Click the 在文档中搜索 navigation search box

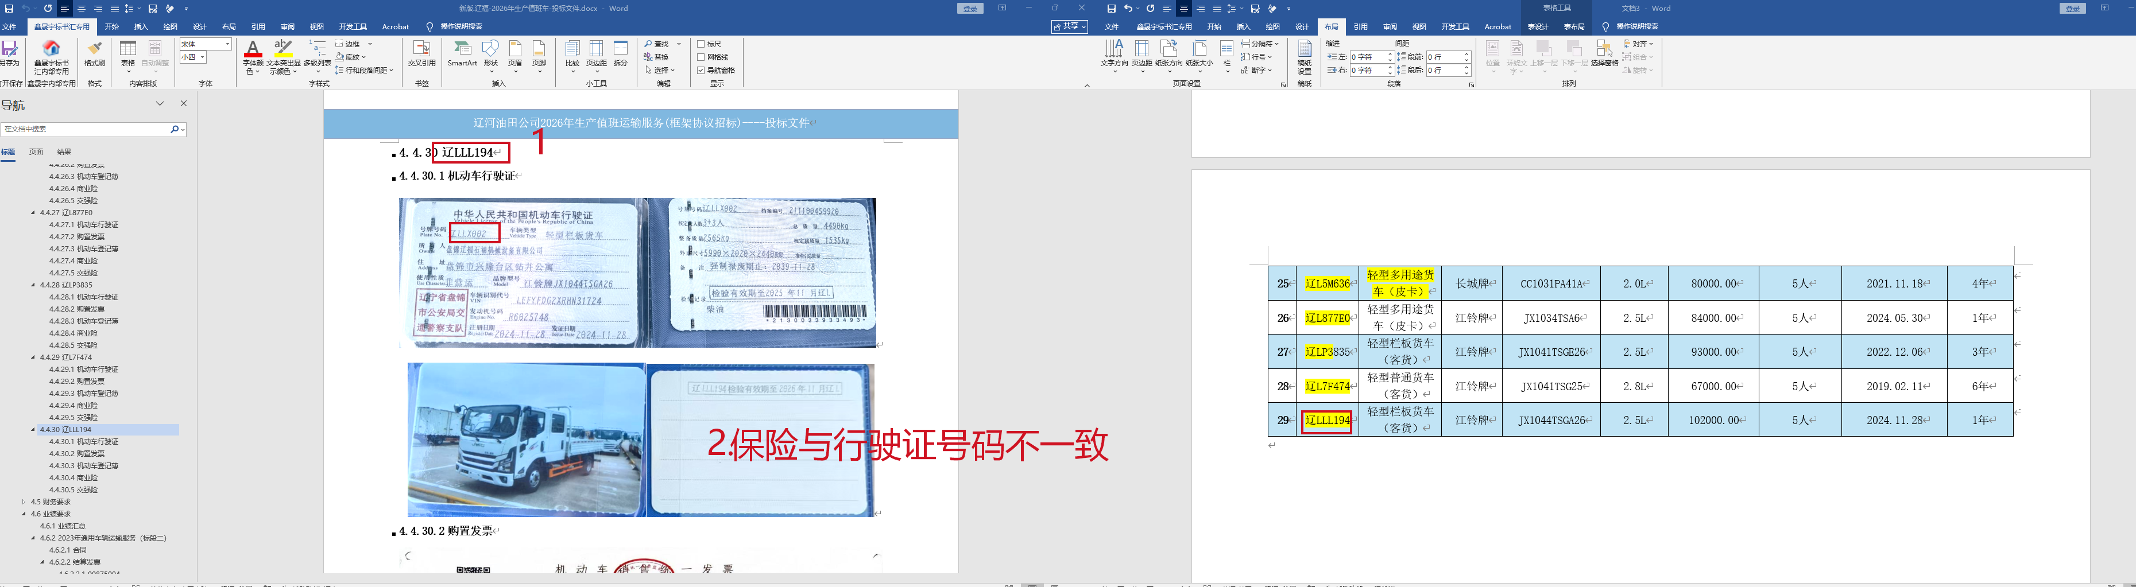84,129
